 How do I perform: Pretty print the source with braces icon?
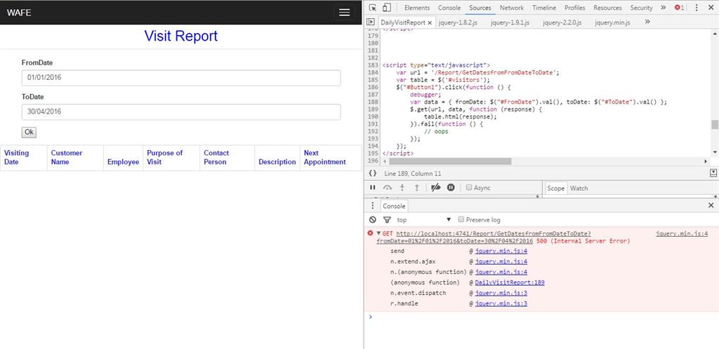pos(372,173)
